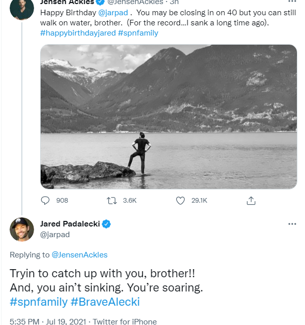
Task: Open more options on Jared's reply
Action: 292,224
